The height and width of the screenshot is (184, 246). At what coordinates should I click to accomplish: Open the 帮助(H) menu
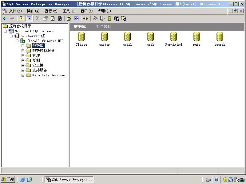105,11
